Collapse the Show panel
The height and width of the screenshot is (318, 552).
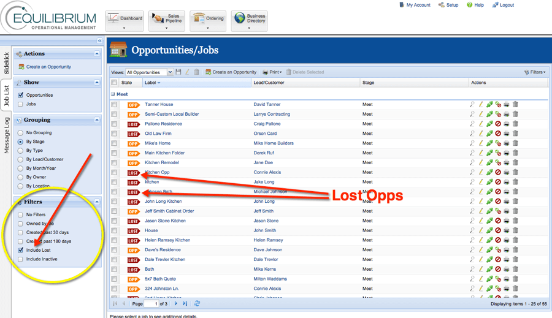tap(97, 82)
